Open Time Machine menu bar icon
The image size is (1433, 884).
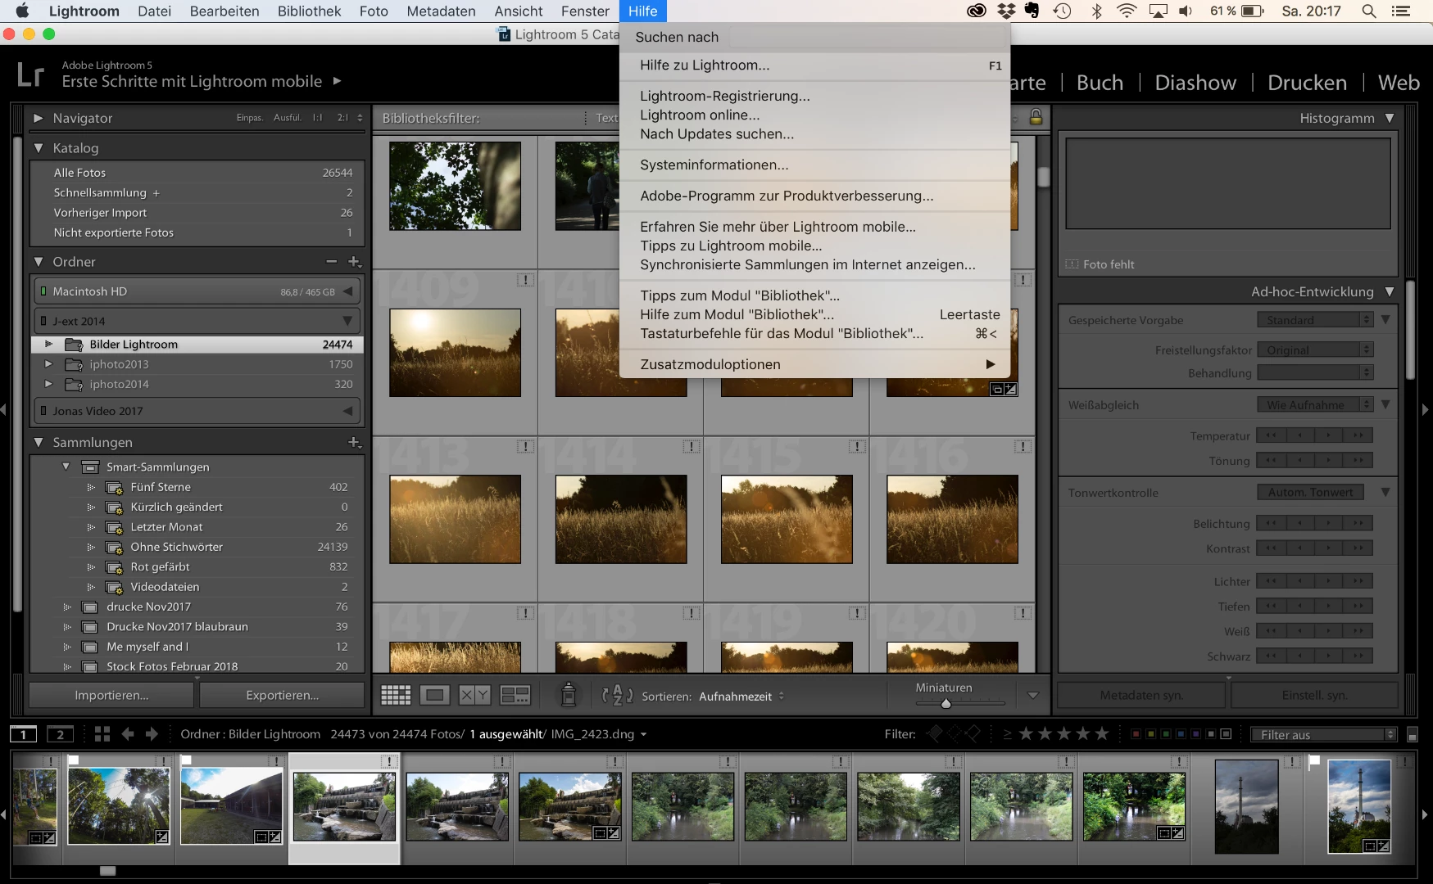[x=1063, y=11]
